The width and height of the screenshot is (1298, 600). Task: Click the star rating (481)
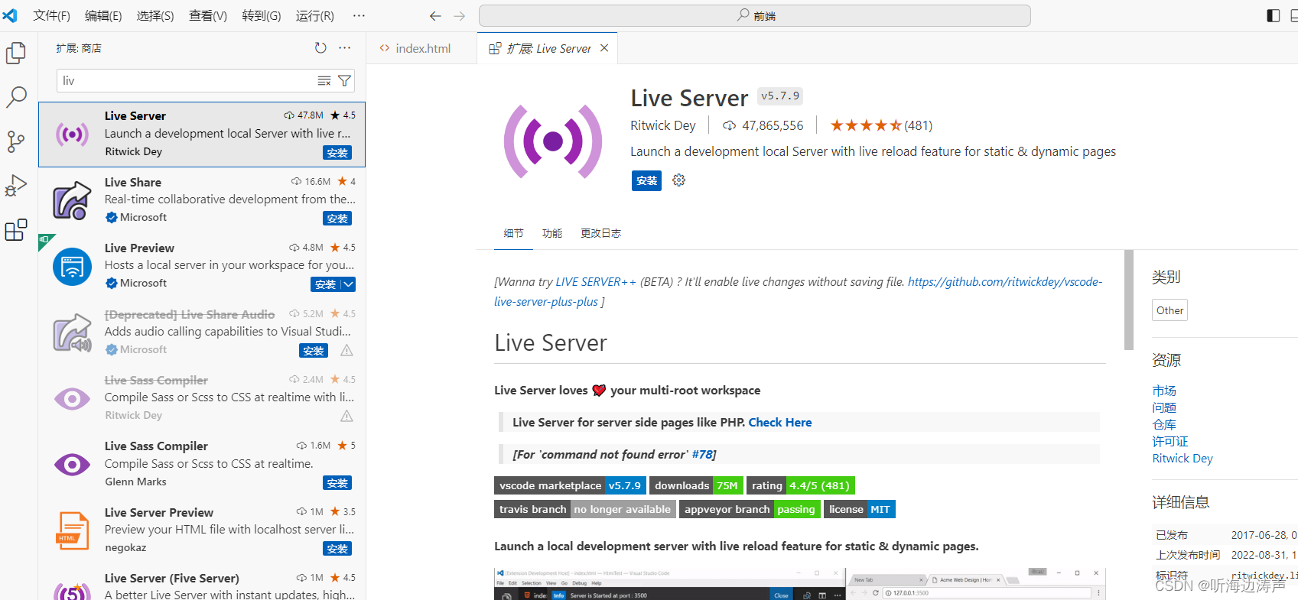882,125
